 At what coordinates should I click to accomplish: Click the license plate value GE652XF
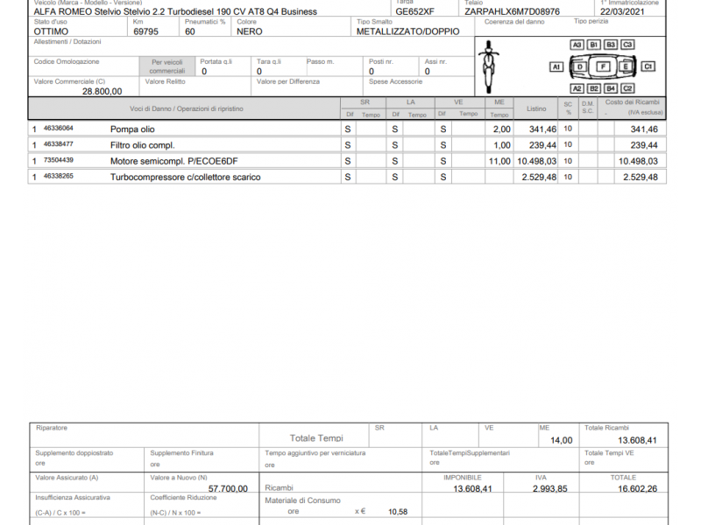click(x=414, y=11)
